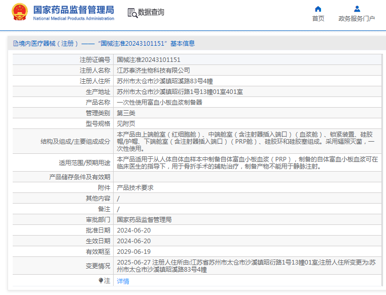
Task: Click 第三类 management category value
Action: pyautogui.click(x=126, y=113)
